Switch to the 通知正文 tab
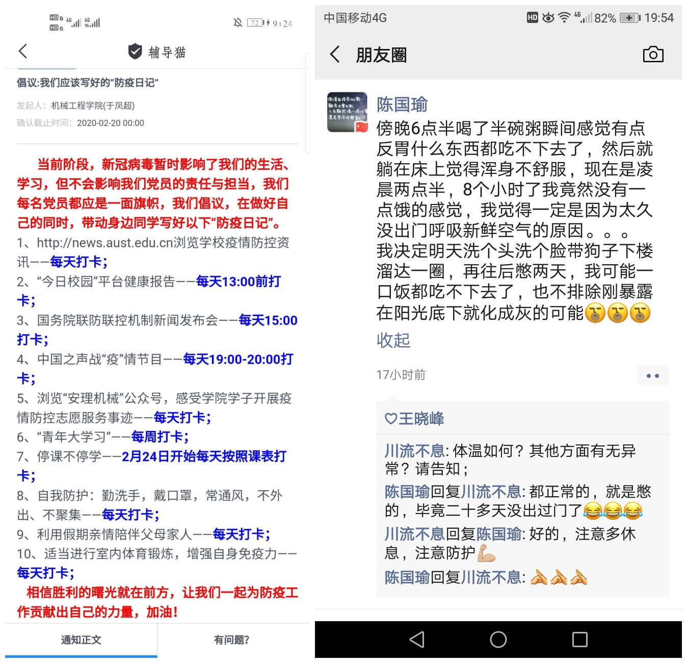The height and width of the screenshot is (663, 687). tap(81, 640)
